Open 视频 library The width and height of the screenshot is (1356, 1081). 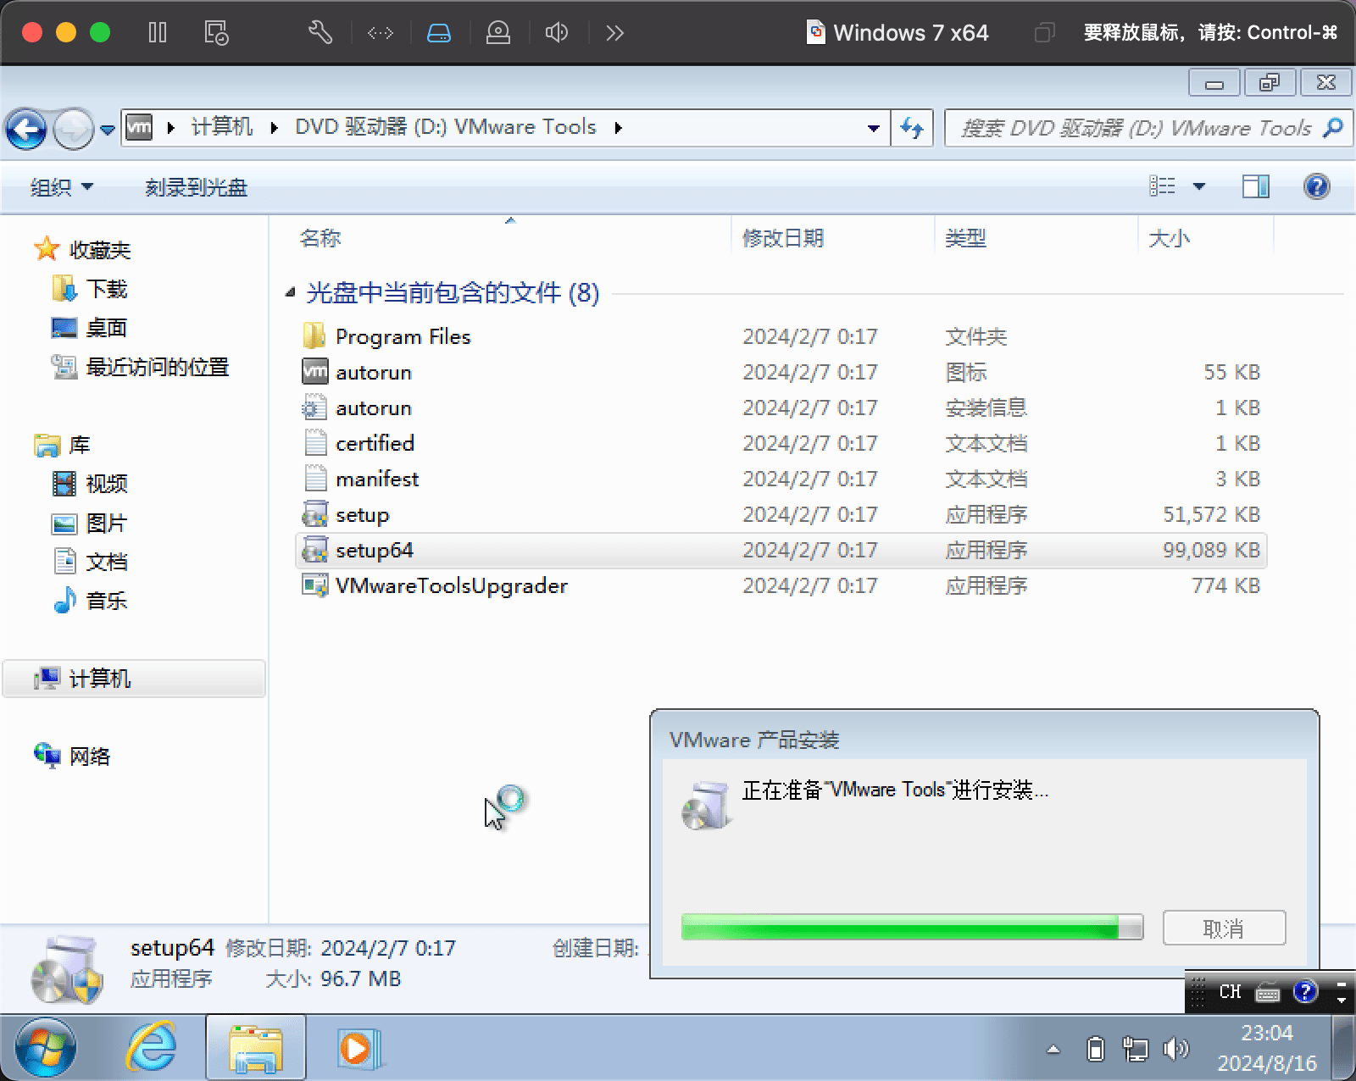click(90, 484)
